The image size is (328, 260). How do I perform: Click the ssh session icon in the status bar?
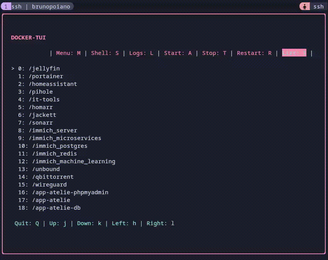[304, 6]
